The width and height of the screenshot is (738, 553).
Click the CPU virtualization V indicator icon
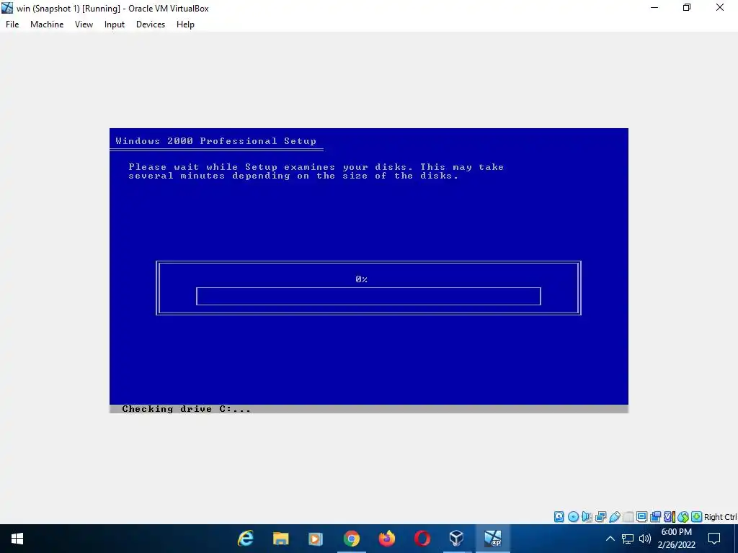(669, 517)
